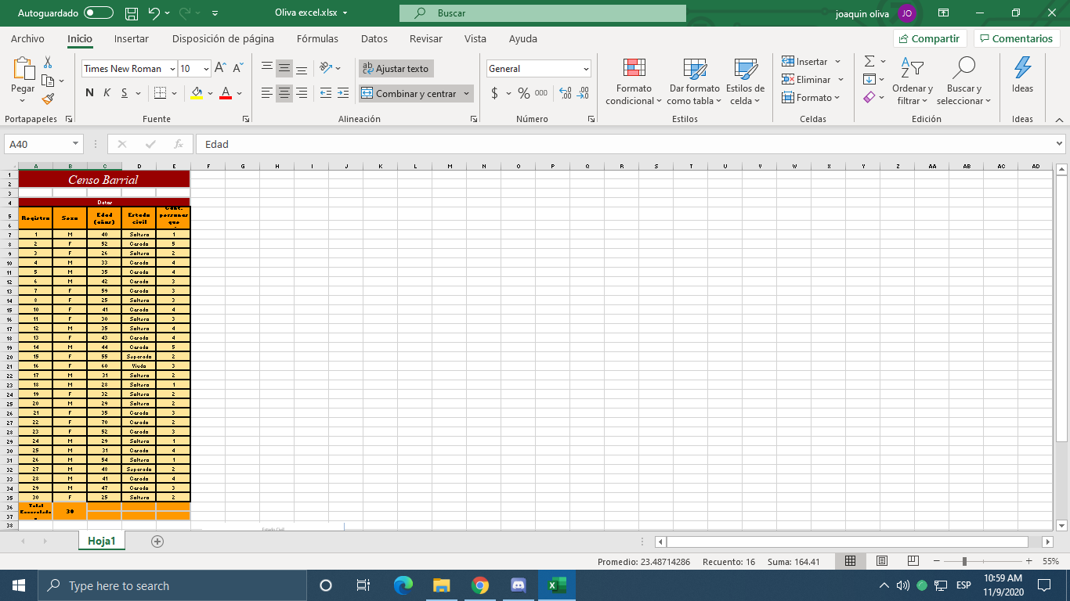1070x601 pixels.
Task: Open the Ideas lightning button
Action: tap(1022, 75)
